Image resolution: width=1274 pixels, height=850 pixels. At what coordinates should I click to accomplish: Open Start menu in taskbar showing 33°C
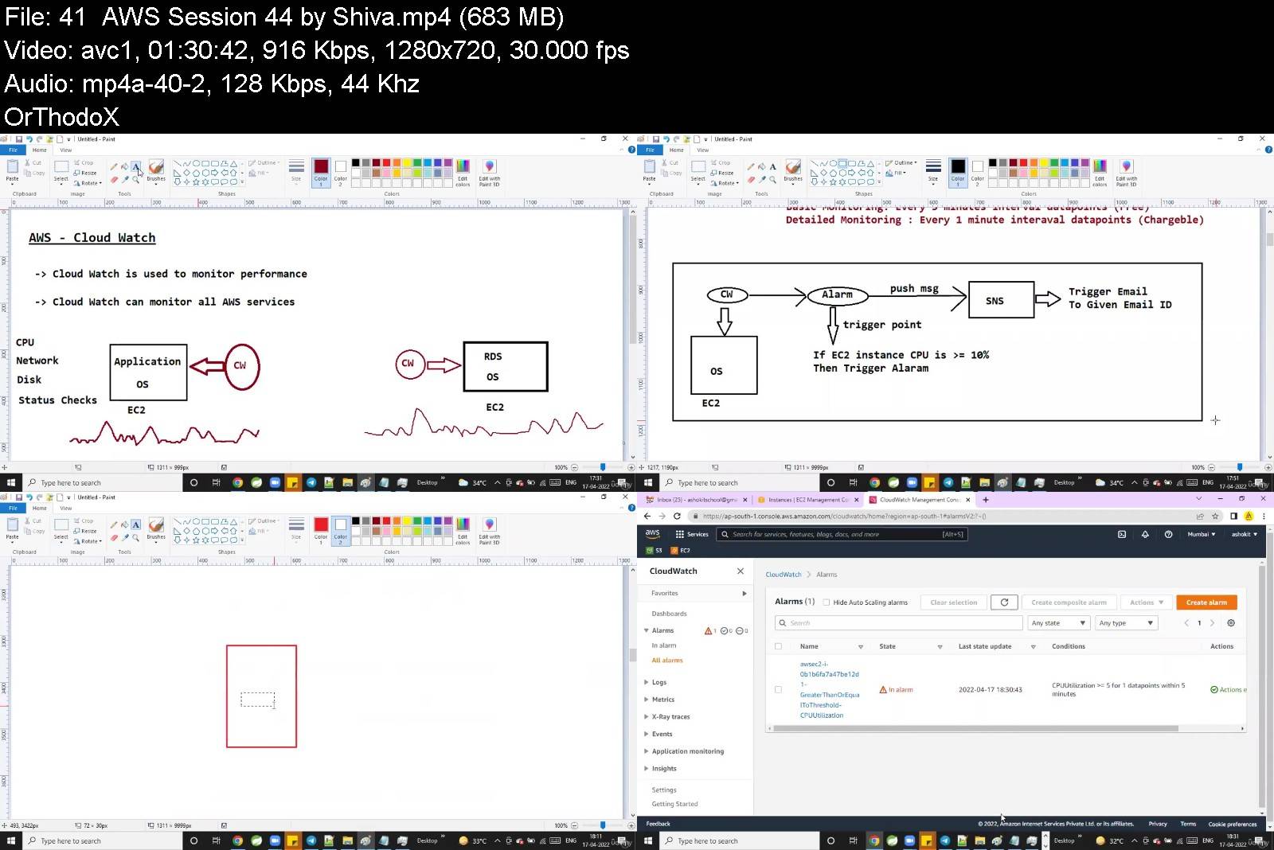click(x=11, y=840)
